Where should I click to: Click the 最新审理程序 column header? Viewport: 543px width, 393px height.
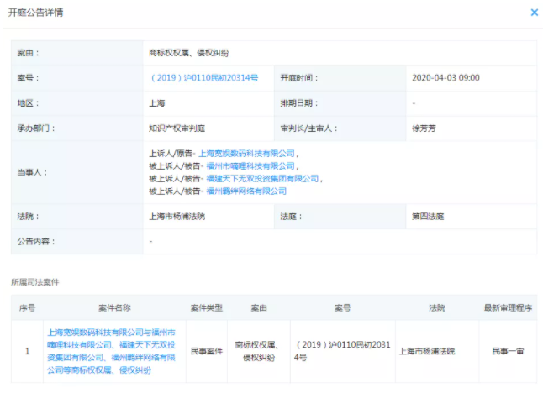tap(508, 307)
